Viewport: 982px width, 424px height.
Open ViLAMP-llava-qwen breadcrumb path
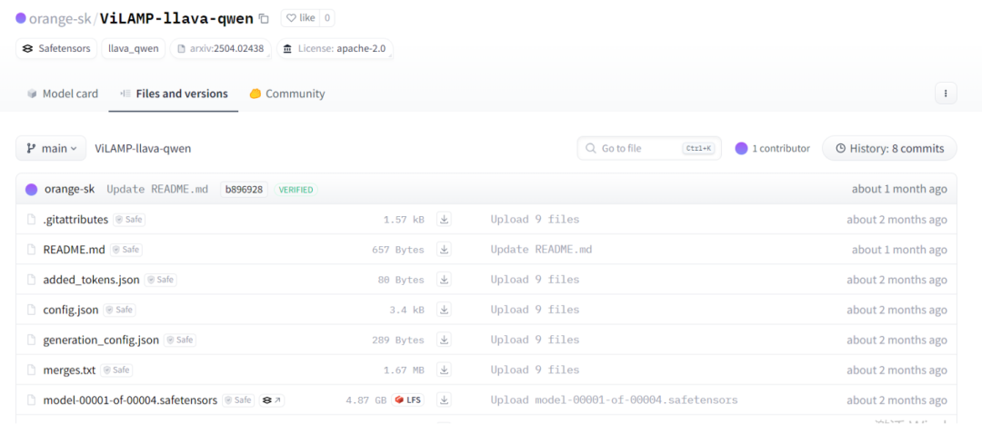point(143,149)
